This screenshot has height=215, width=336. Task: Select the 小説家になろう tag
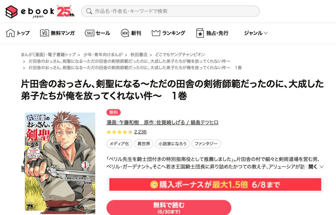[172, 144]
